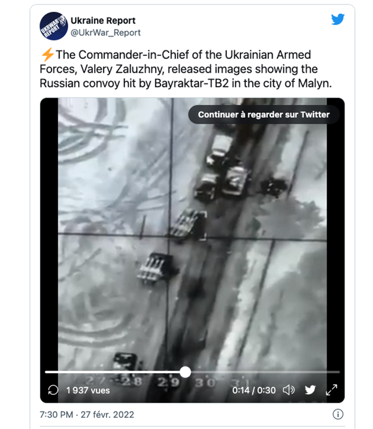Click the 1 937 vues view counter
The height and width of the screenshot is (429, 373).
[88, 390]
